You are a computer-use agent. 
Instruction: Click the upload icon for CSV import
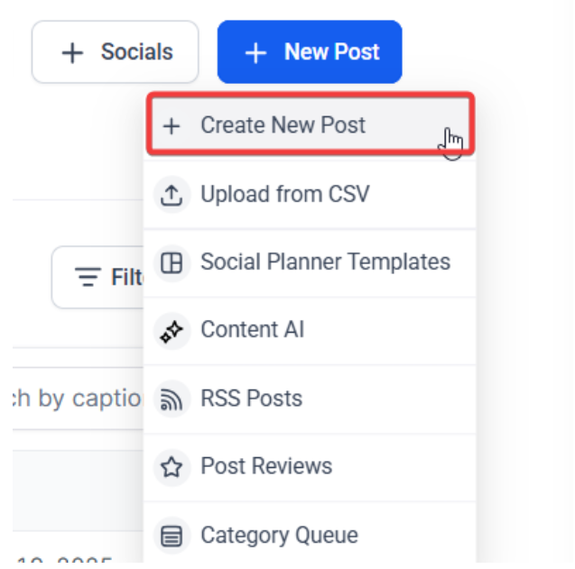click(x=172, y=195)
